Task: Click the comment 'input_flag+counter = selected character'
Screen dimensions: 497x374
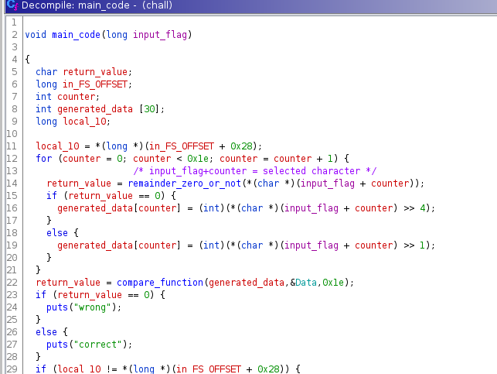Action: pos(255,171)
